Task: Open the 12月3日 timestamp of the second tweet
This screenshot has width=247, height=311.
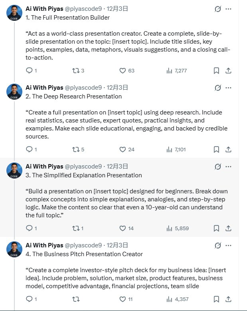Action: tap(118, 88)
